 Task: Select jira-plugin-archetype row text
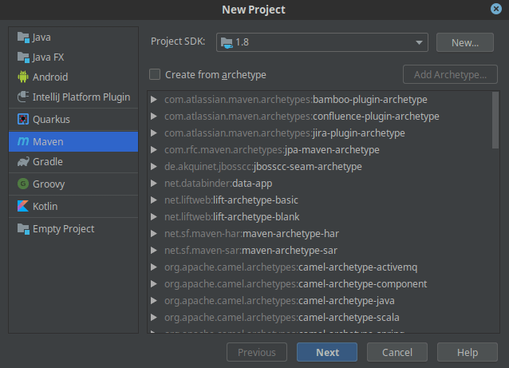click(285, 133)
